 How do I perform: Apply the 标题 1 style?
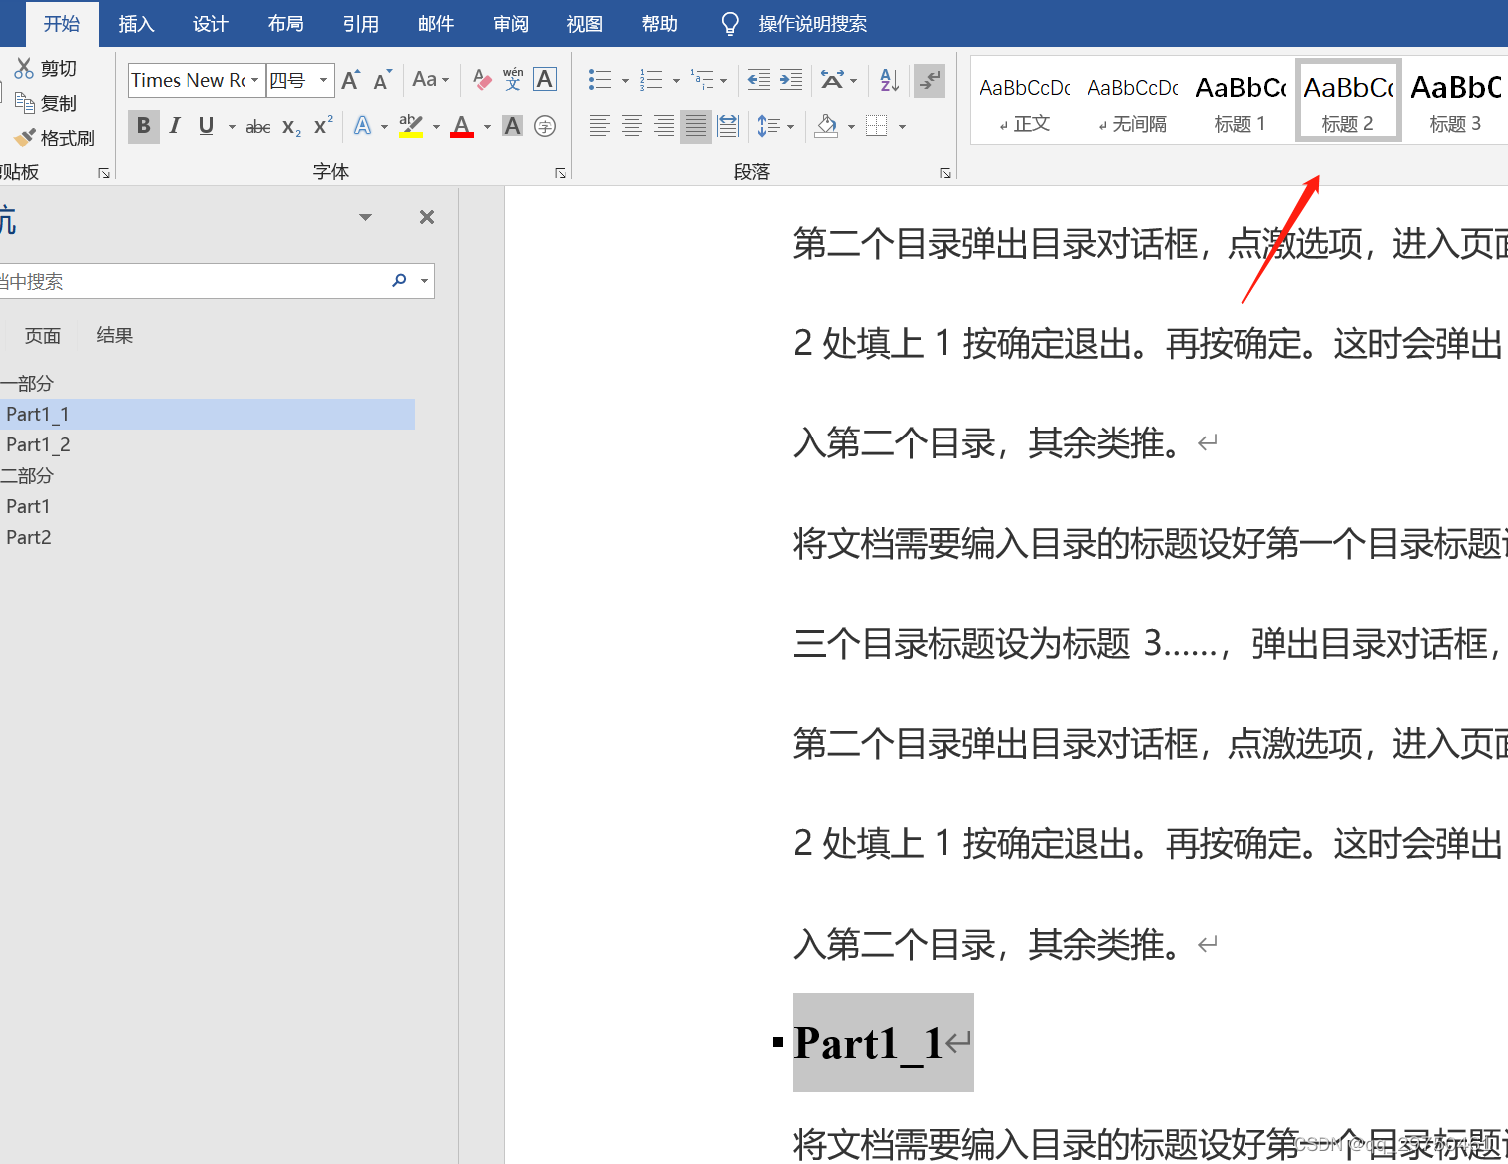click(1241, 101)
